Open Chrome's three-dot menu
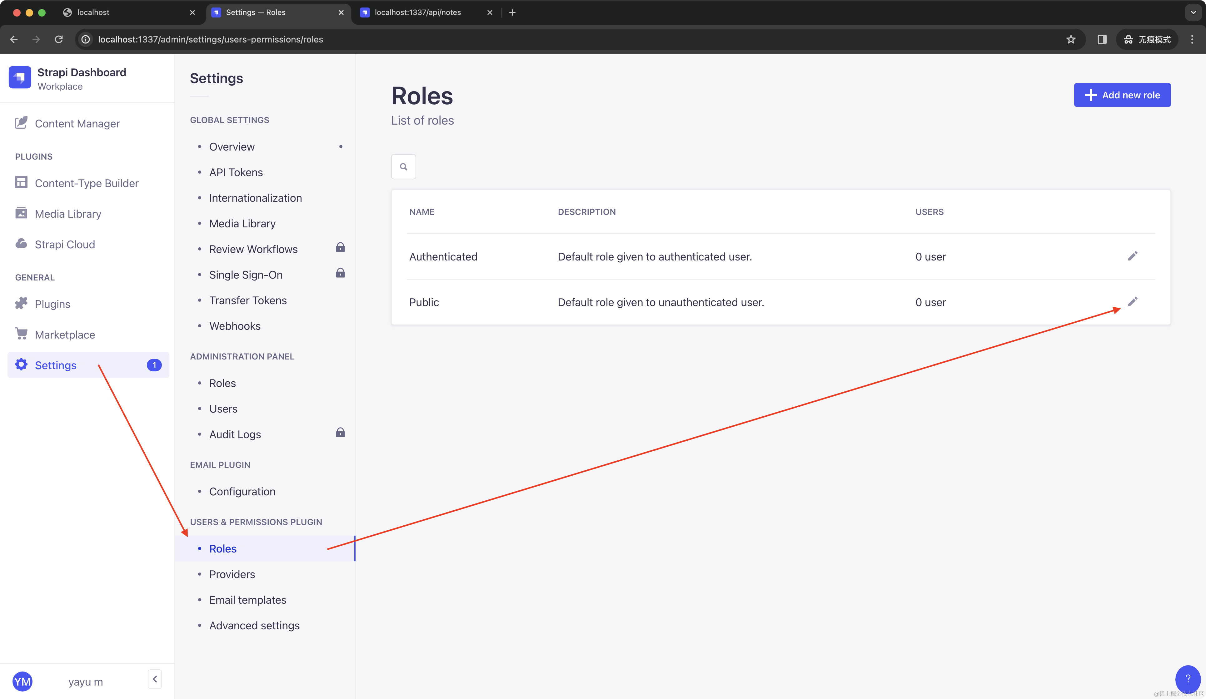This screenshot has height=699, width=1206. coord(1192,39)
